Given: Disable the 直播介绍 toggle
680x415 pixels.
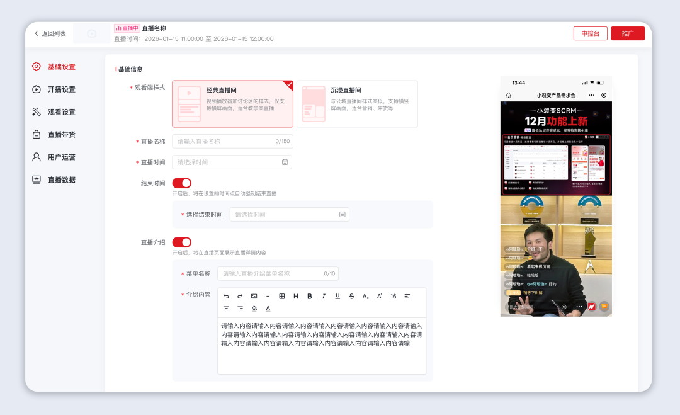Looking at the screenshot, I should click(181, 242).
